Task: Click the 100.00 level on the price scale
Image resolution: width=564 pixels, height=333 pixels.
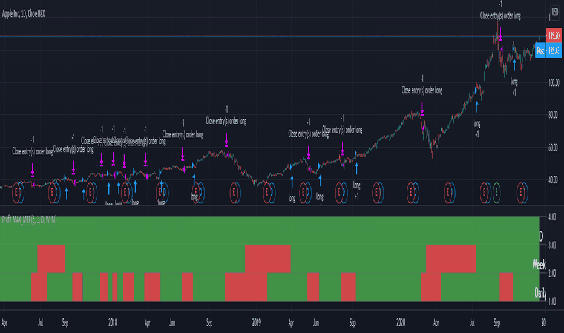Action: [554, 82]
